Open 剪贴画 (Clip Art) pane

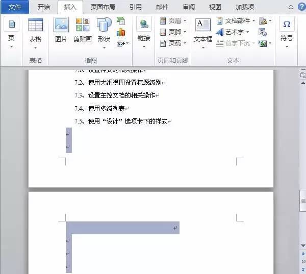point(83,30)
